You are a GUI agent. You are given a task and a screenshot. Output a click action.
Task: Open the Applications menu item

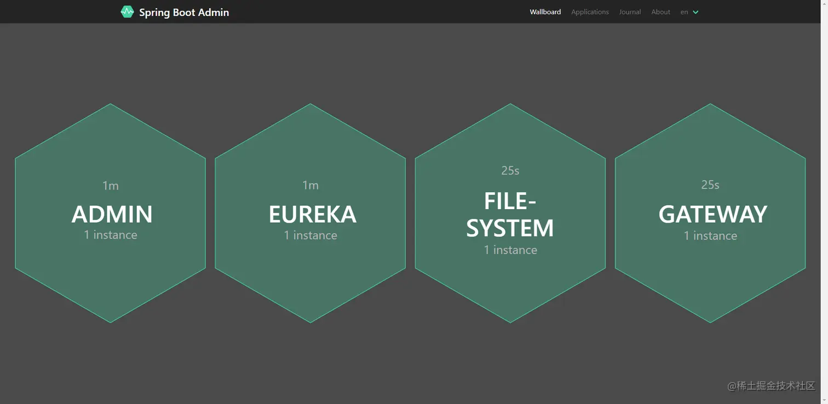[590, 12]
